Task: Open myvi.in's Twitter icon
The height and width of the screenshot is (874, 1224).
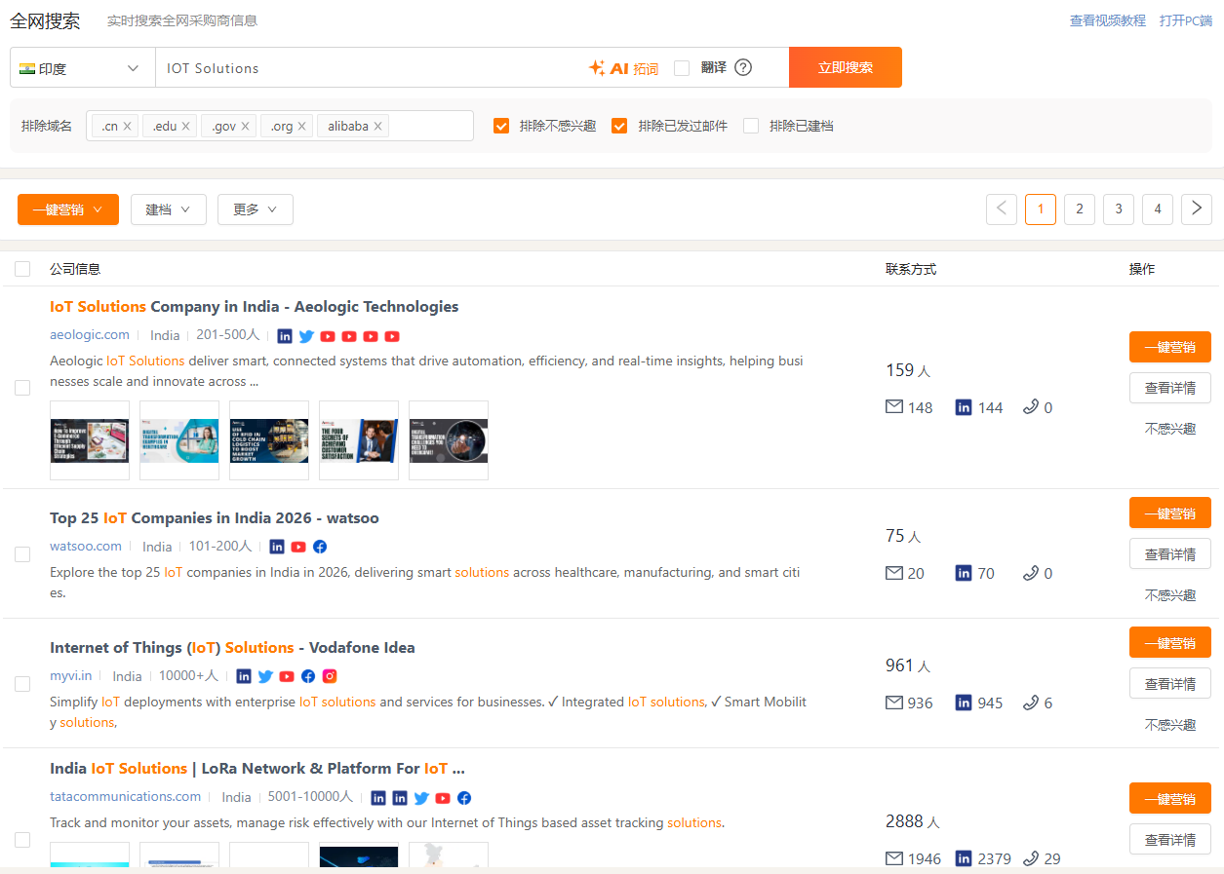Action: (265, 676)
